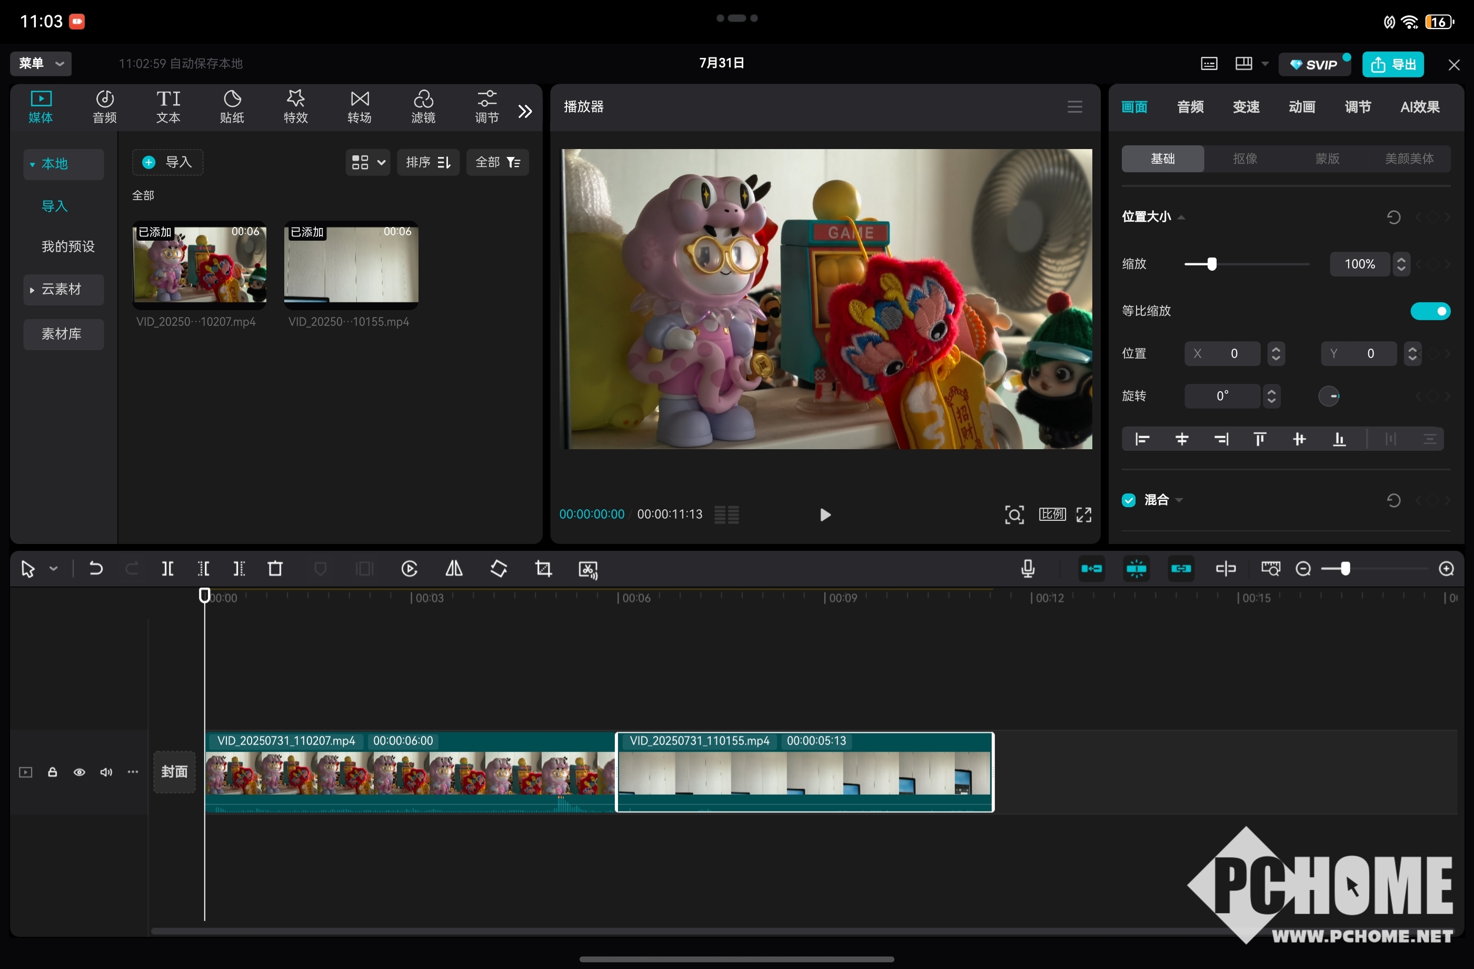This screenshot has height=969, width=1474.
Task: Click the focus-frame zoom icon in player
Action: (1014, 514)
